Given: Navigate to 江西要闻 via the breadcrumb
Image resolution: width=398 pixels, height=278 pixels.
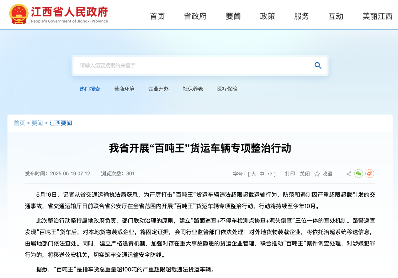Looking at the screenshot, I should click(61, 123).
